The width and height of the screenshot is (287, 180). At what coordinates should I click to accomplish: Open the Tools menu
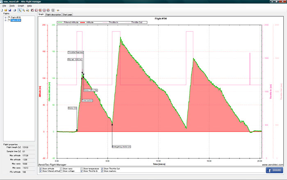[x=12, y=6]
